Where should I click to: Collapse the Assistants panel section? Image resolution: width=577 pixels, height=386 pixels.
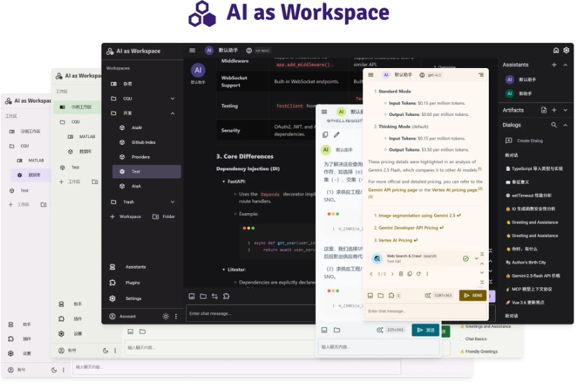pyautogui.click(x=565, y=65)
